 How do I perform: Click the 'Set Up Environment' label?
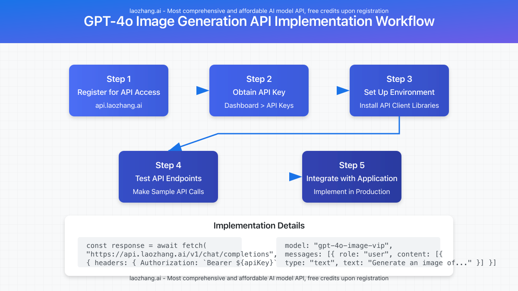399,92
